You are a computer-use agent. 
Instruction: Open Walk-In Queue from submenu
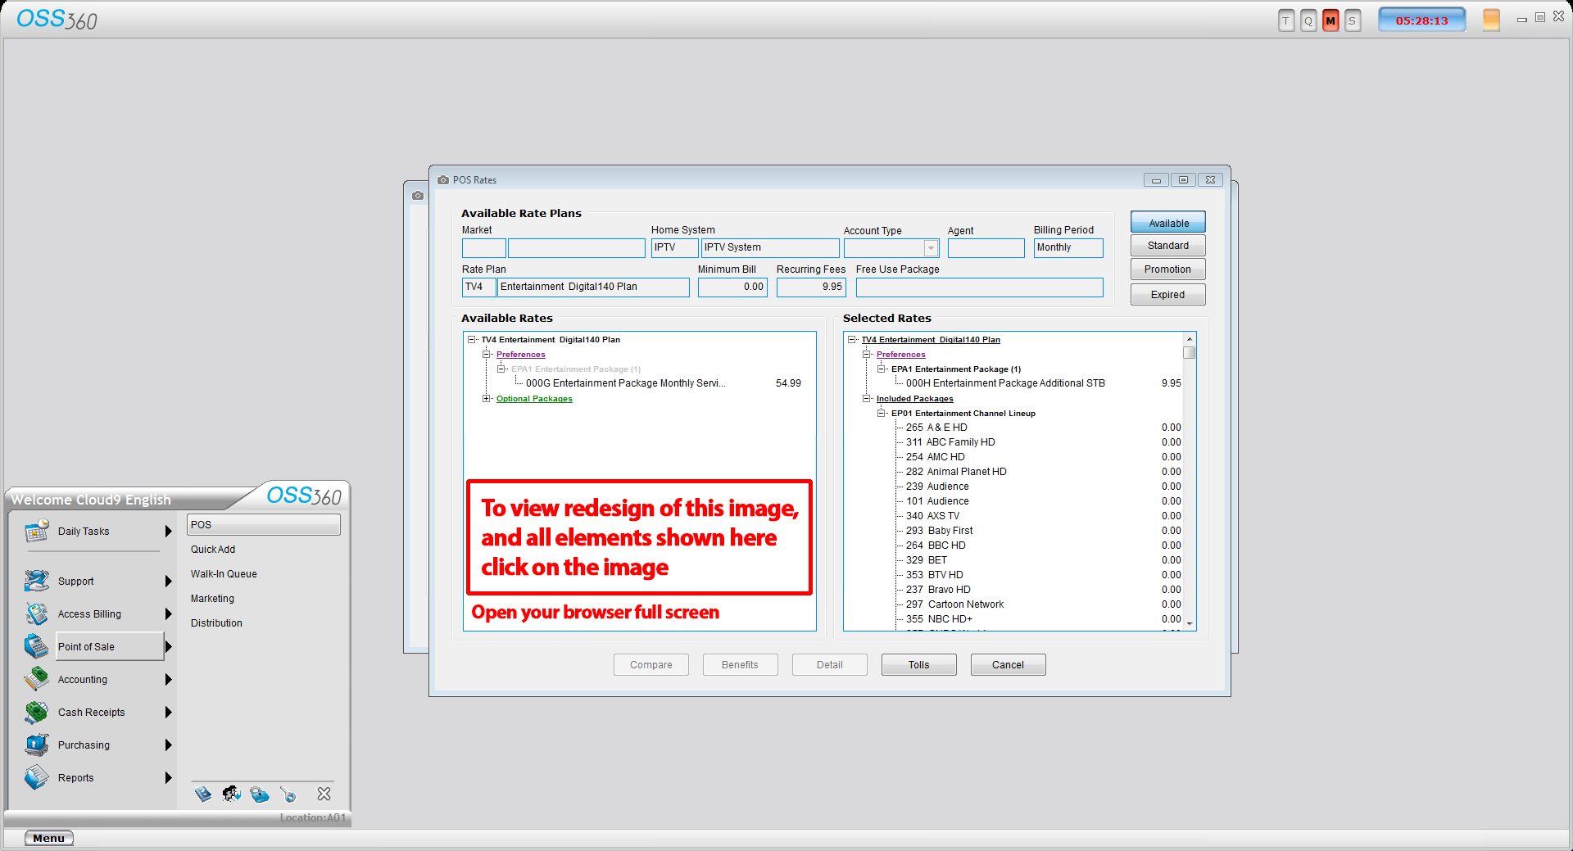tap(224, 574)
